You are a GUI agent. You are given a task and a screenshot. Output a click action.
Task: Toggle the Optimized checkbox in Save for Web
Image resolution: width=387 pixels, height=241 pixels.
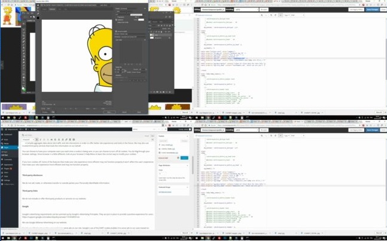[116, 20]
